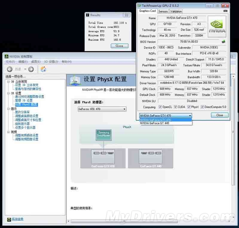Open the PhysX processor GeForce GTX 470 dropdown
The image size is (239, 228).
click(102, 109)
